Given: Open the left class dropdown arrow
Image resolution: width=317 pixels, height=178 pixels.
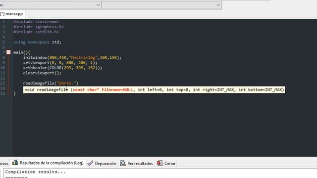Looking at the screenshot, I should [x=98, y=5].
